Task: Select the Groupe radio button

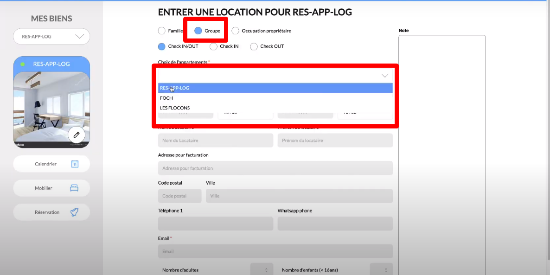Action: (198, 31)
